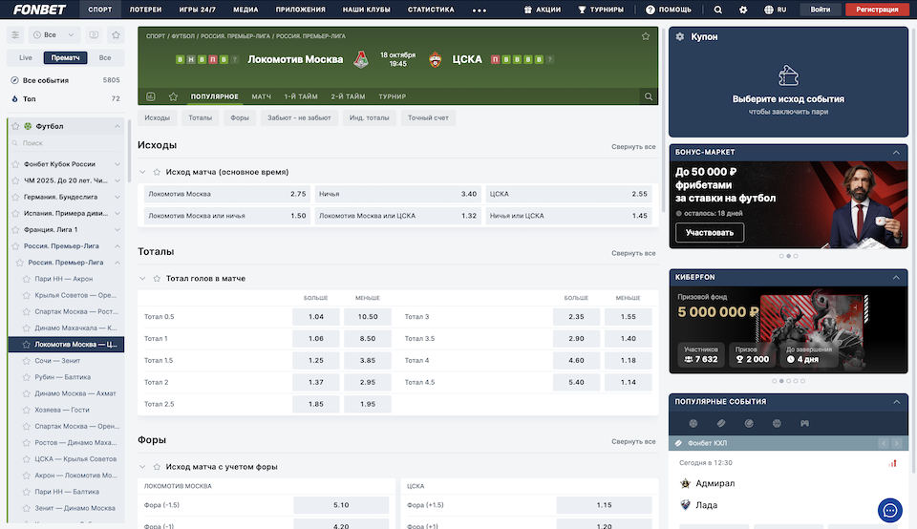
Task: Switch sidebar to Прематч mode
Action: point(65,58)
